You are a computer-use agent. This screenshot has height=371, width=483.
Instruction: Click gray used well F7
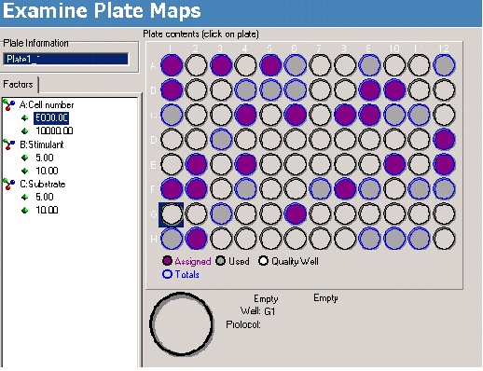coord(320,189)
